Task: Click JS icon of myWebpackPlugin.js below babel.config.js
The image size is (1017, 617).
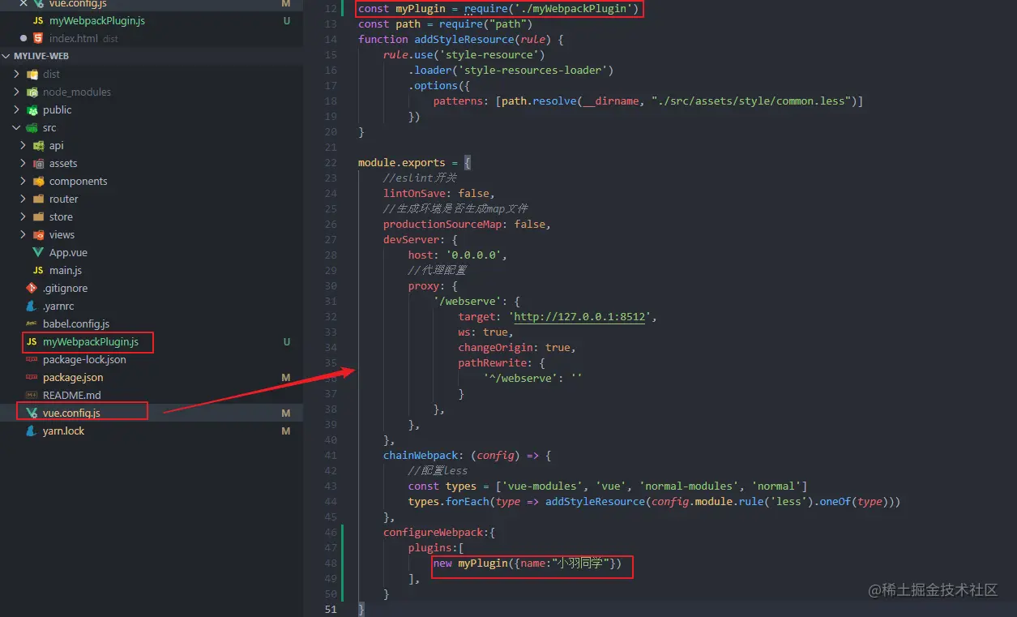Action: pyautogui.click(x=32, y=342)
